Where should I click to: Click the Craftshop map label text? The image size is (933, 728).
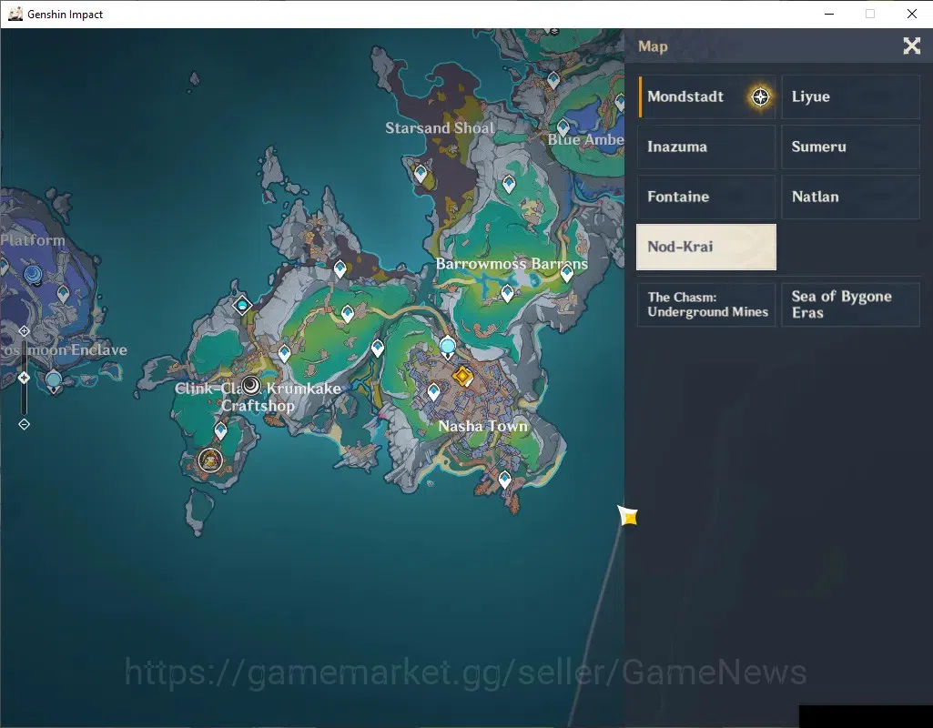pyautogui.click(x=258, y=406)
